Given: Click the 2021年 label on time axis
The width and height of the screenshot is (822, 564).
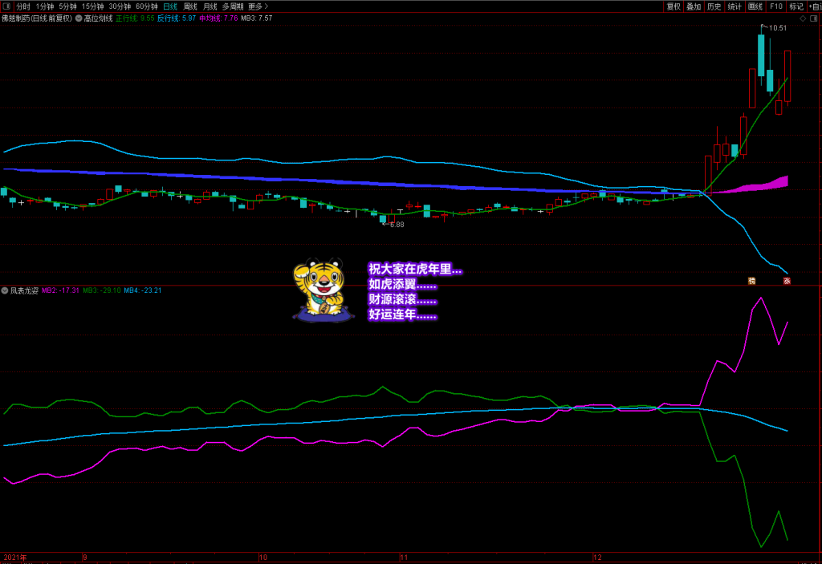Looking at the screenshot, I should 14,558.
